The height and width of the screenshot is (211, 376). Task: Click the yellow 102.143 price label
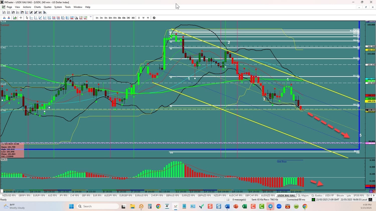371,50
